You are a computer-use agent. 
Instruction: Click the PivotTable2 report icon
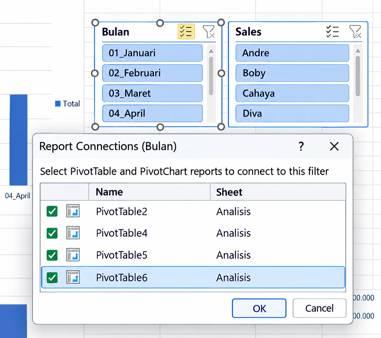(x=73, y=211)
